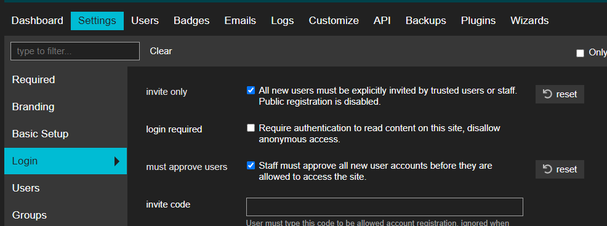Go to the Emails tab
The height and width of the screenshot is (226, 607).
(x=240, y=20)
